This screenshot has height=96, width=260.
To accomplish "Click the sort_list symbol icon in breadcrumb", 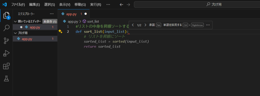I will 84,21.
